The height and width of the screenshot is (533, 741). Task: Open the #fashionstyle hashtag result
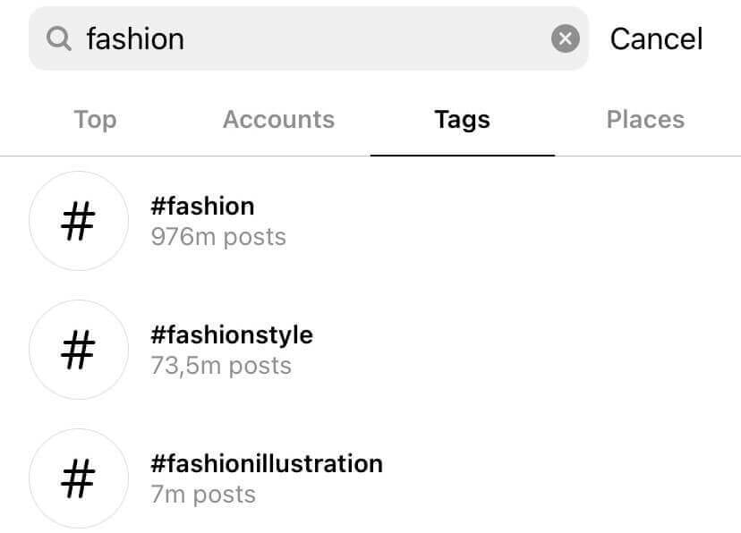(x=232, y=335)
